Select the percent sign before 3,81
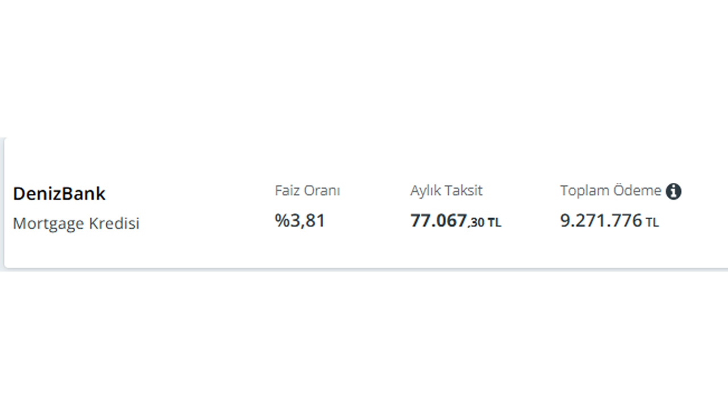This screenshot has height=409, width=728. point(283,220)
